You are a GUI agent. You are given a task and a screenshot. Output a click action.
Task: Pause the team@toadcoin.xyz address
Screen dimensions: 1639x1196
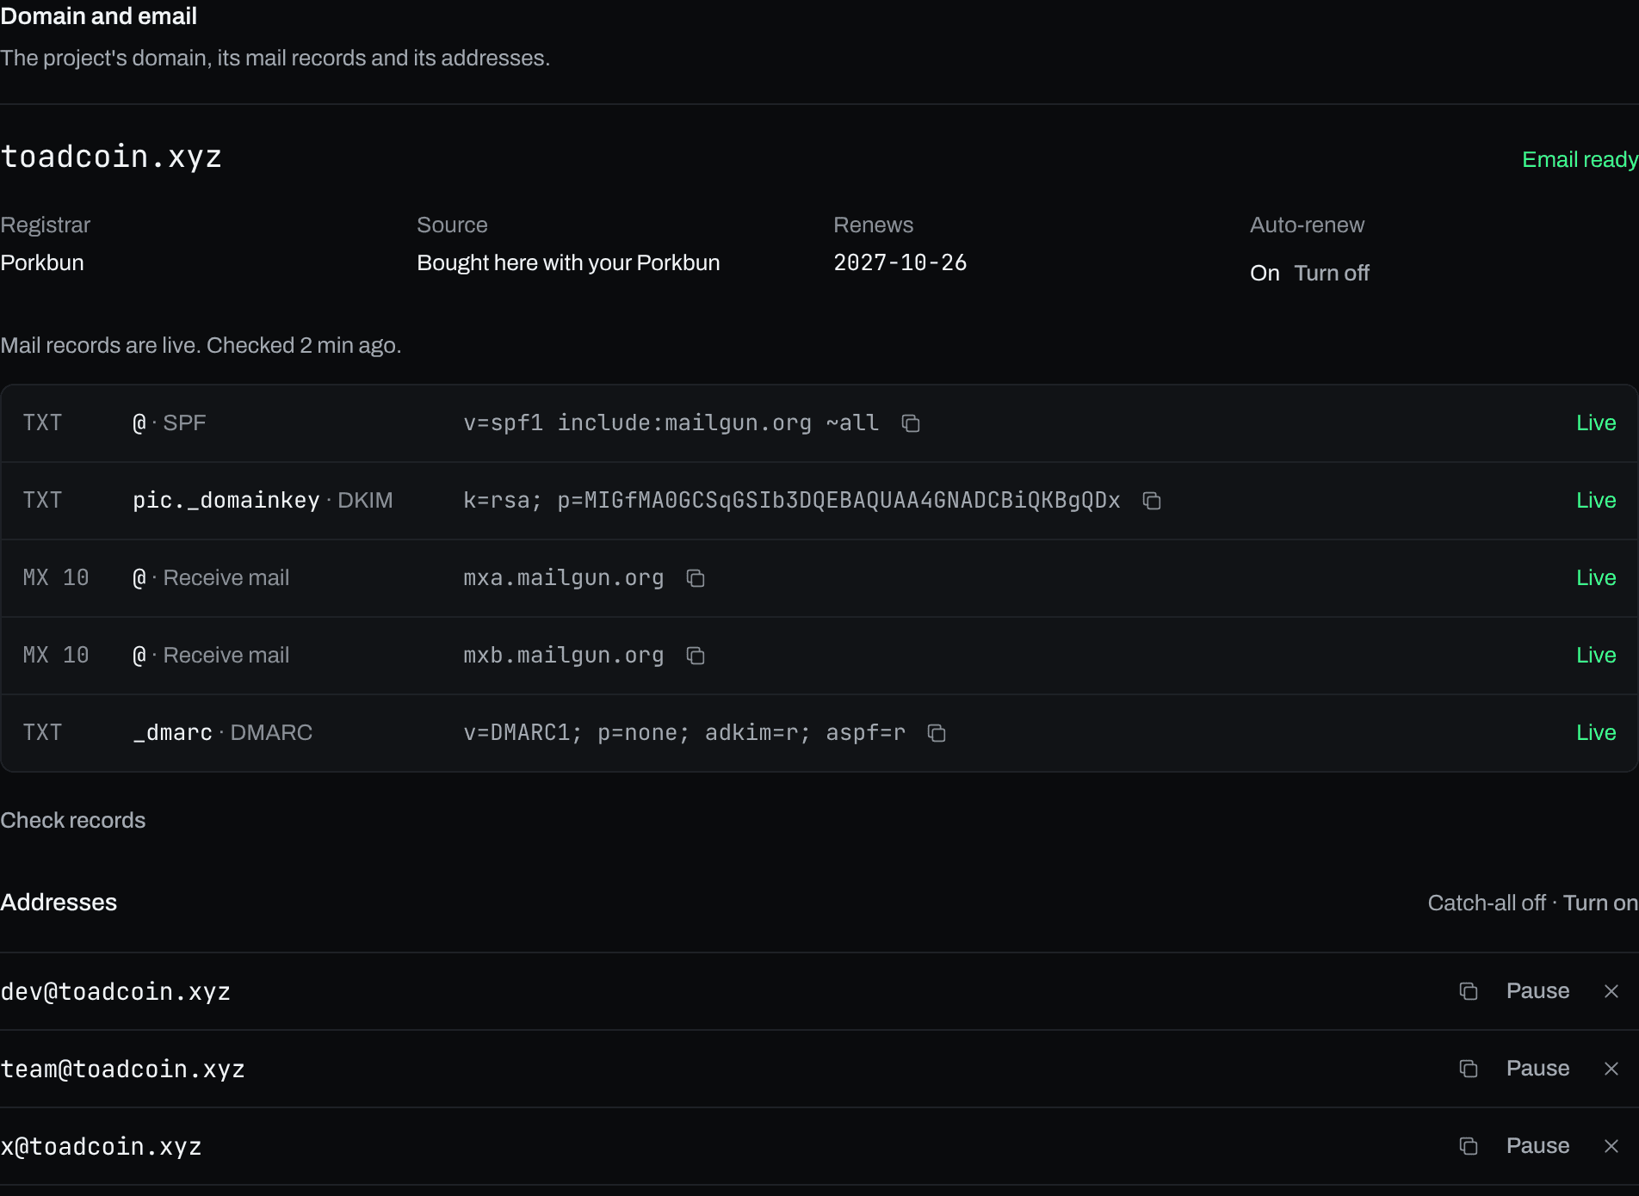(1537, 1069)
